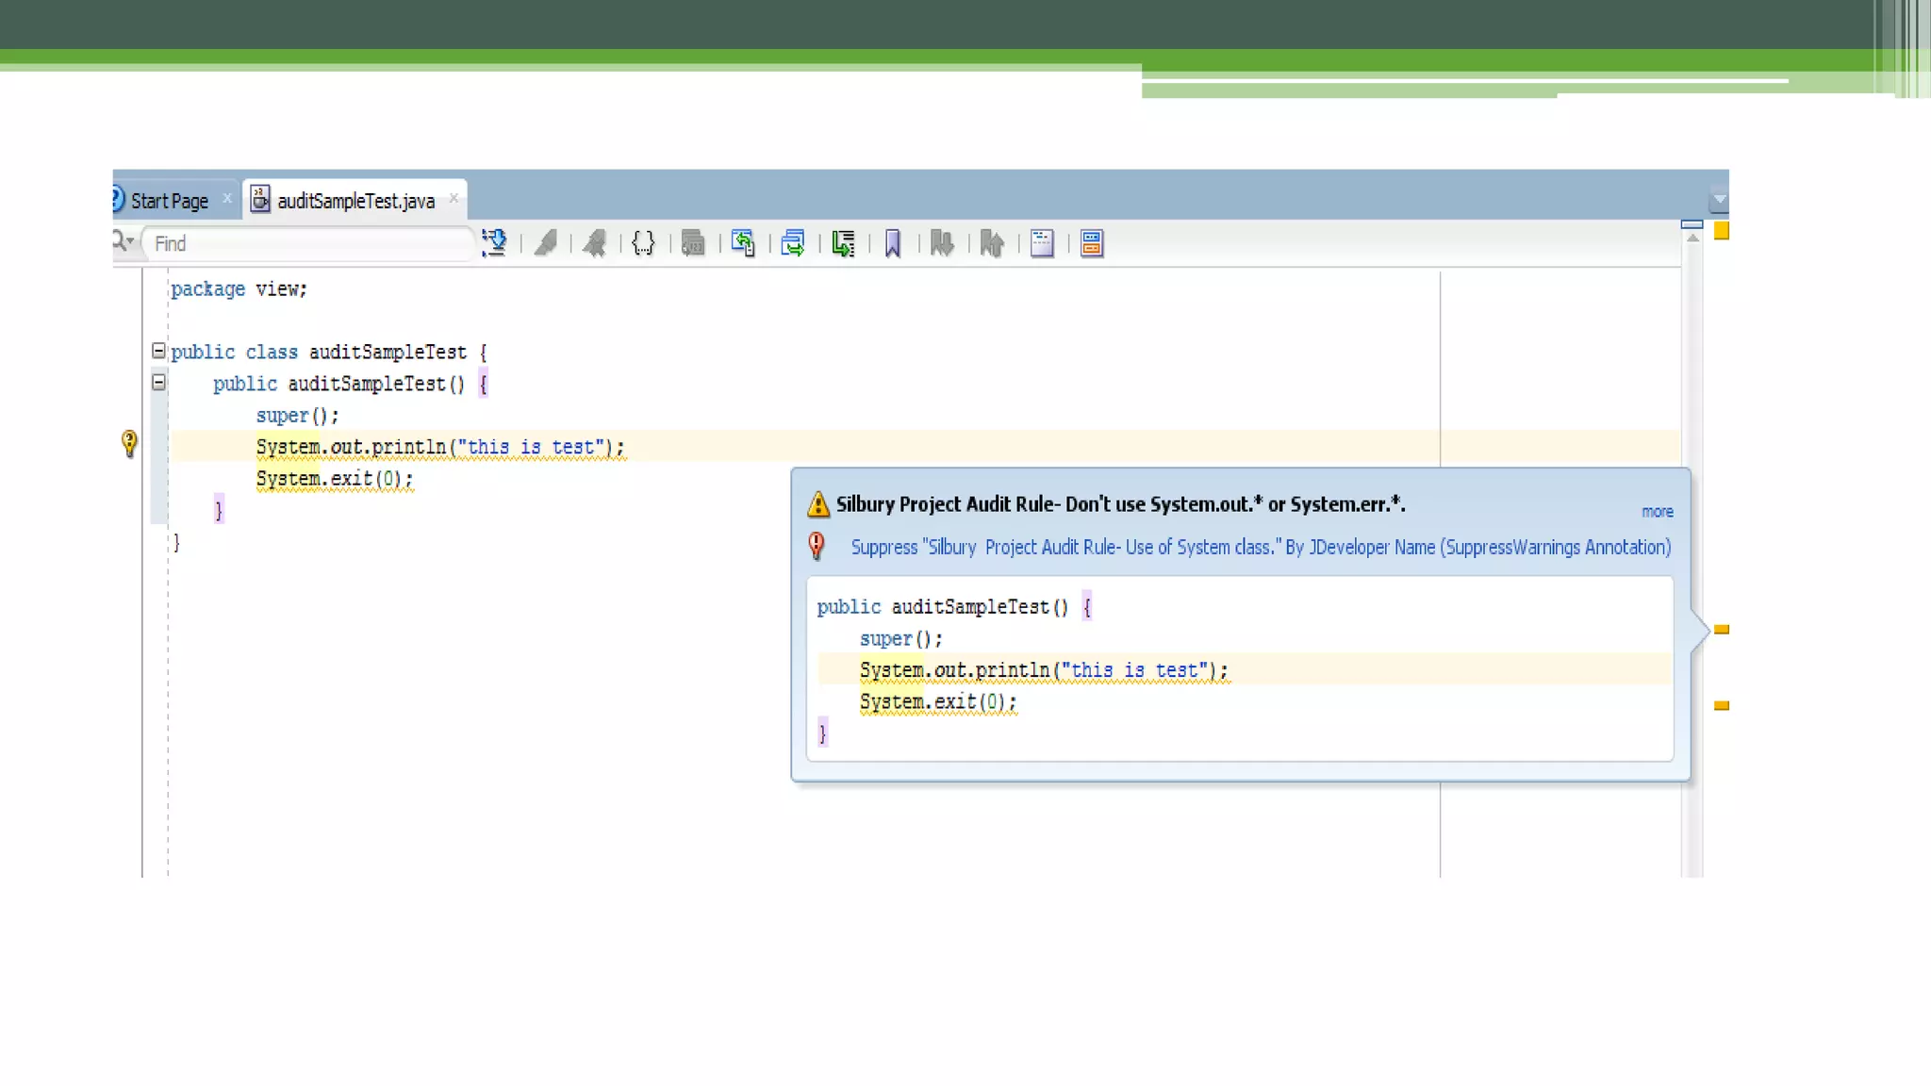Open the search options dropdown magnifier
1931x1086 pixels.
pos(123,242)
